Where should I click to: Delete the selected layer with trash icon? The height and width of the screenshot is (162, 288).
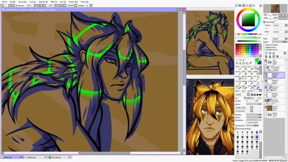click(x=278, y=57)
